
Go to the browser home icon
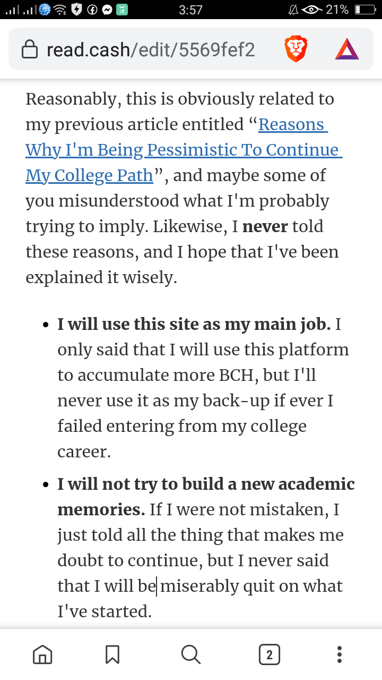tap(42, 654)
